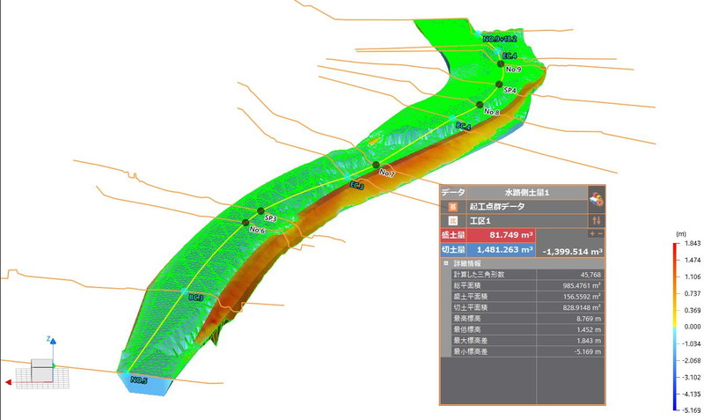704x420 pixels.
Task: Click the red axis arrow on gizmo
Action: pyautogui.click(x=8, y=382)
